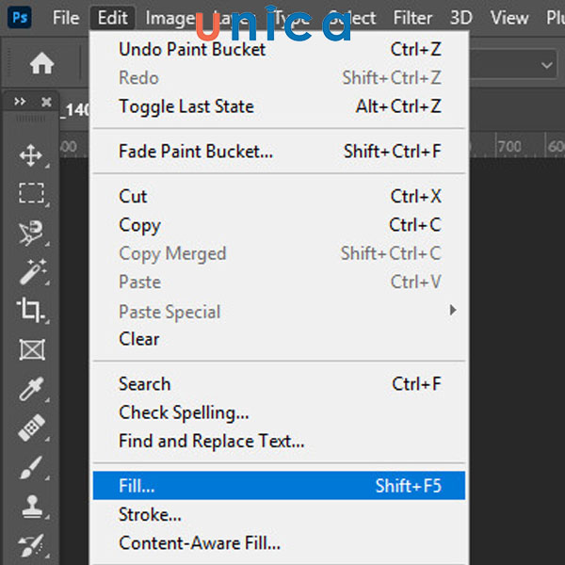Select the Magic Wand tool
Viewport: 565px width, 565px height.
tap(31, 272)
